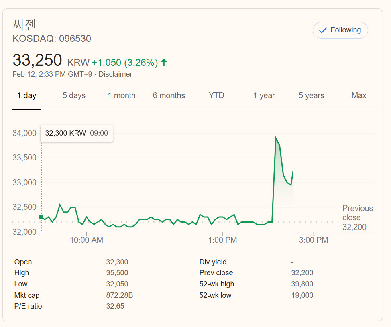Screen dimensions: 391x327
Task: Switch to the 1 month range
Action: pos(121,96)
